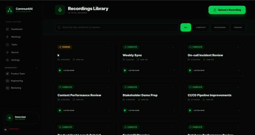Image resolution: width=255 pixels, height=135 pixels.
Task: Click the Demo User avatar
Action: (9, 118)
